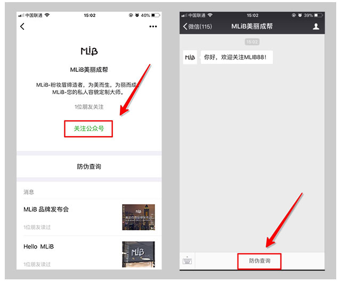
Task: Tap the 关注公众号 follow button
Action: tap(88, 129)
